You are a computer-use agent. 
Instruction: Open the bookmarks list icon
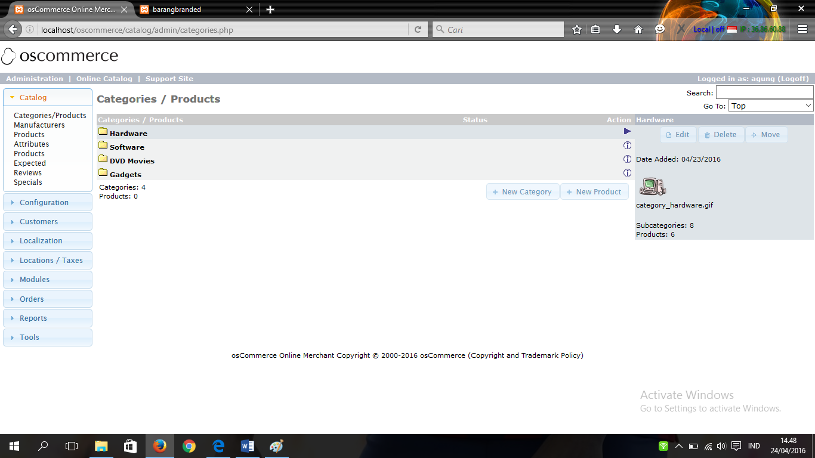click(595, 29)
